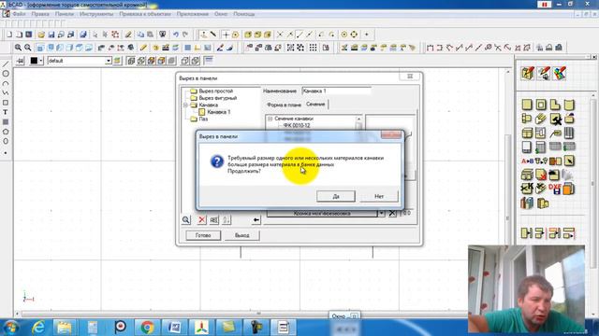This screenshot has width=599, height=336.
Task: Open the Кромка material dropdown arrow
Action: point(381,214)
